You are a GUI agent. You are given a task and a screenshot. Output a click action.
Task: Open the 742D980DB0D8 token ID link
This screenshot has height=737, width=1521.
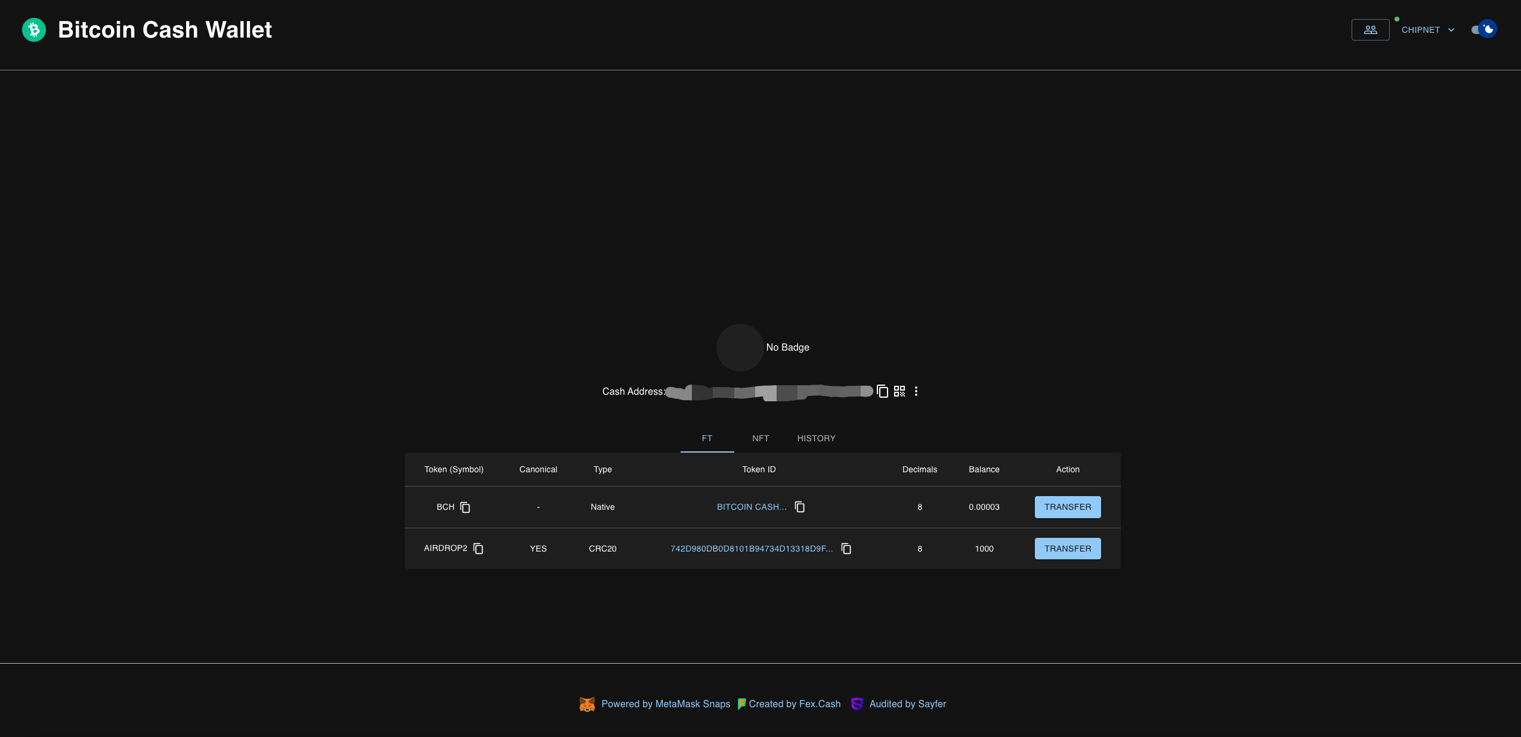click(752, 549)
